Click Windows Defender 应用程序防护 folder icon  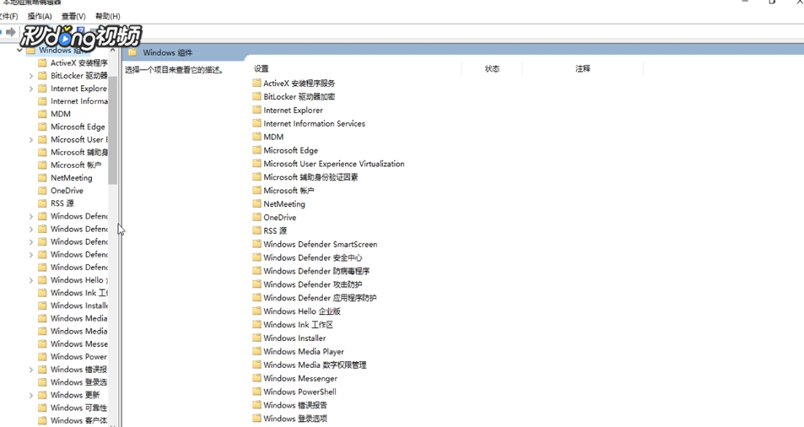coord(256,297)
